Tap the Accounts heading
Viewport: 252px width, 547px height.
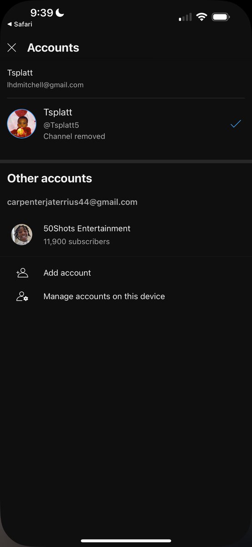(53, 48)
